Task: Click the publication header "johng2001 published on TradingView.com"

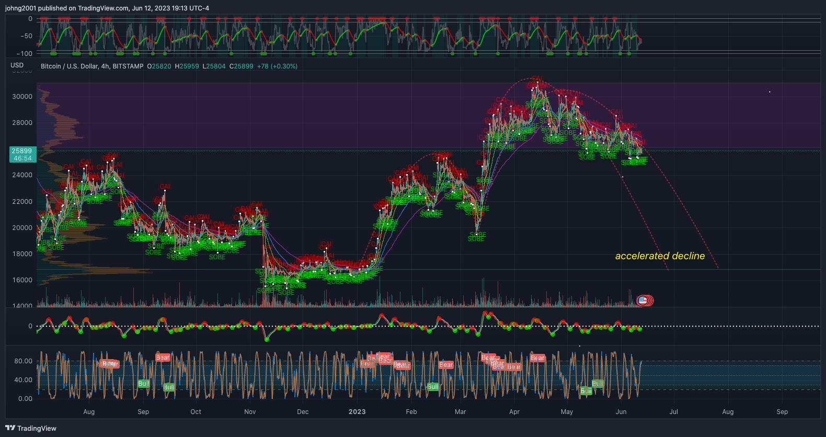Action: tap(67, 8)
